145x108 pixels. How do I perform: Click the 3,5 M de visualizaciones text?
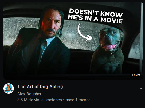(40, 100)
